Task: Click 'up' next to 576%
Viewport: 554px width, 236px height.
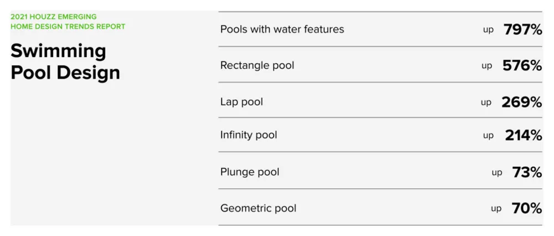Action: click(487, 66)
